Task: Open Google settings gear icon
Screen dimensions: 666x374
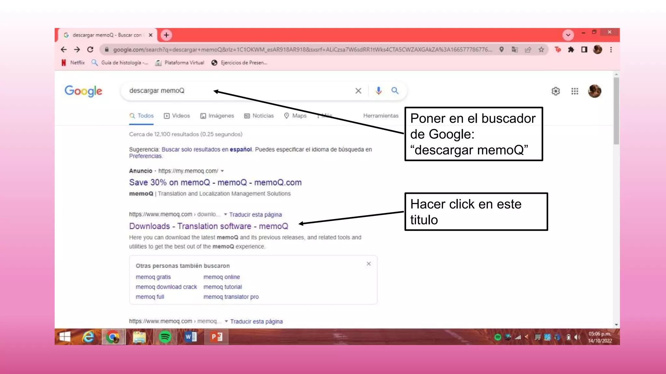Action: tap(555, 91)
